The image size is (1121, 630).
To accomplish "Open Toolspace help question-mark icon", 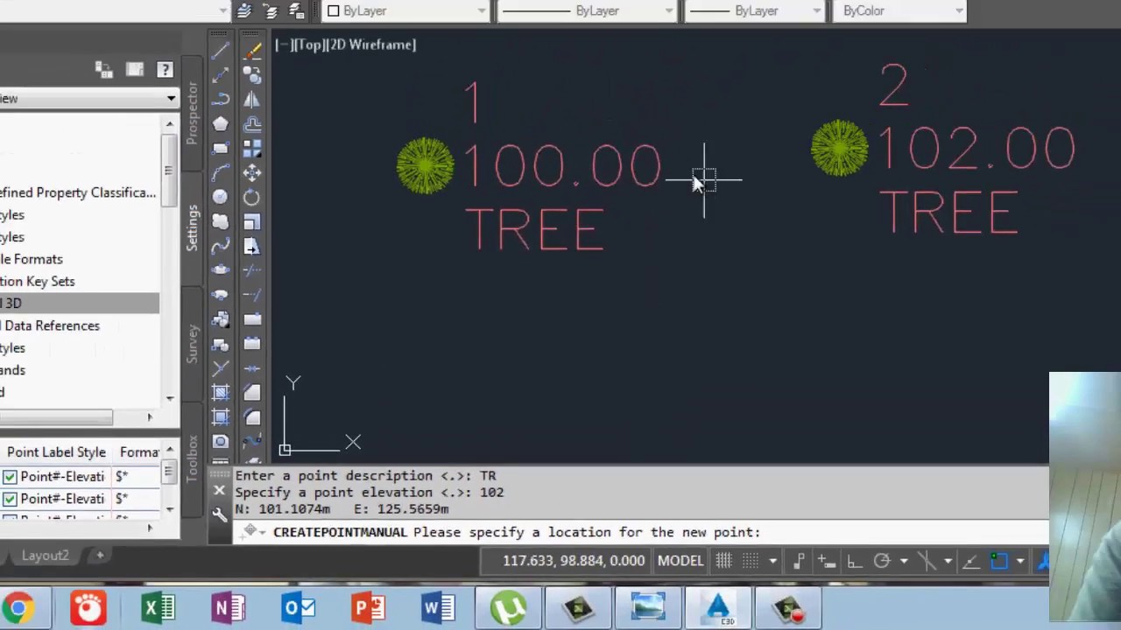I will [x=165, y=70].
